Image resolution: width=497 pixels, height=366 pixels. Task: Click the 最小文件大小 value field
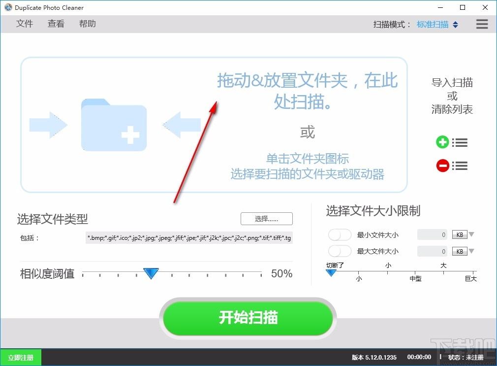tap(432, 234)
